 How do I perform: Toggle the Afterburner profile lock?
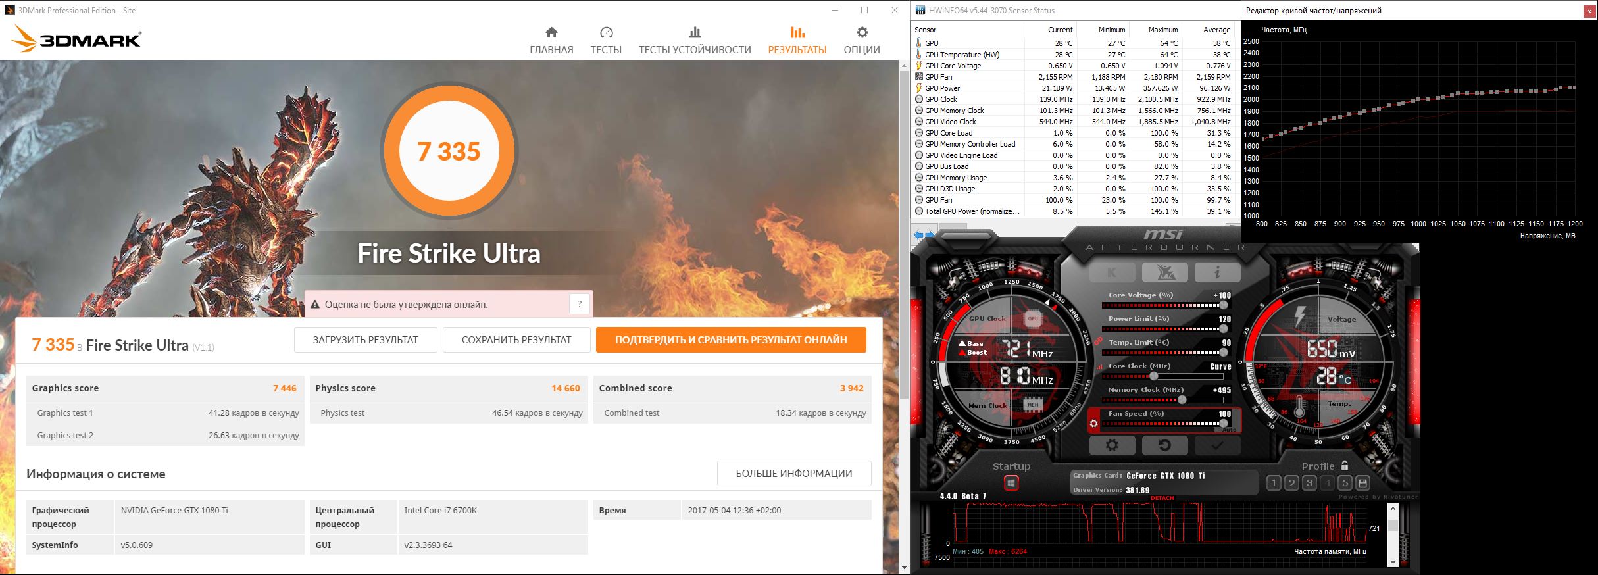pyautogui.click(x=1345, y=465)
